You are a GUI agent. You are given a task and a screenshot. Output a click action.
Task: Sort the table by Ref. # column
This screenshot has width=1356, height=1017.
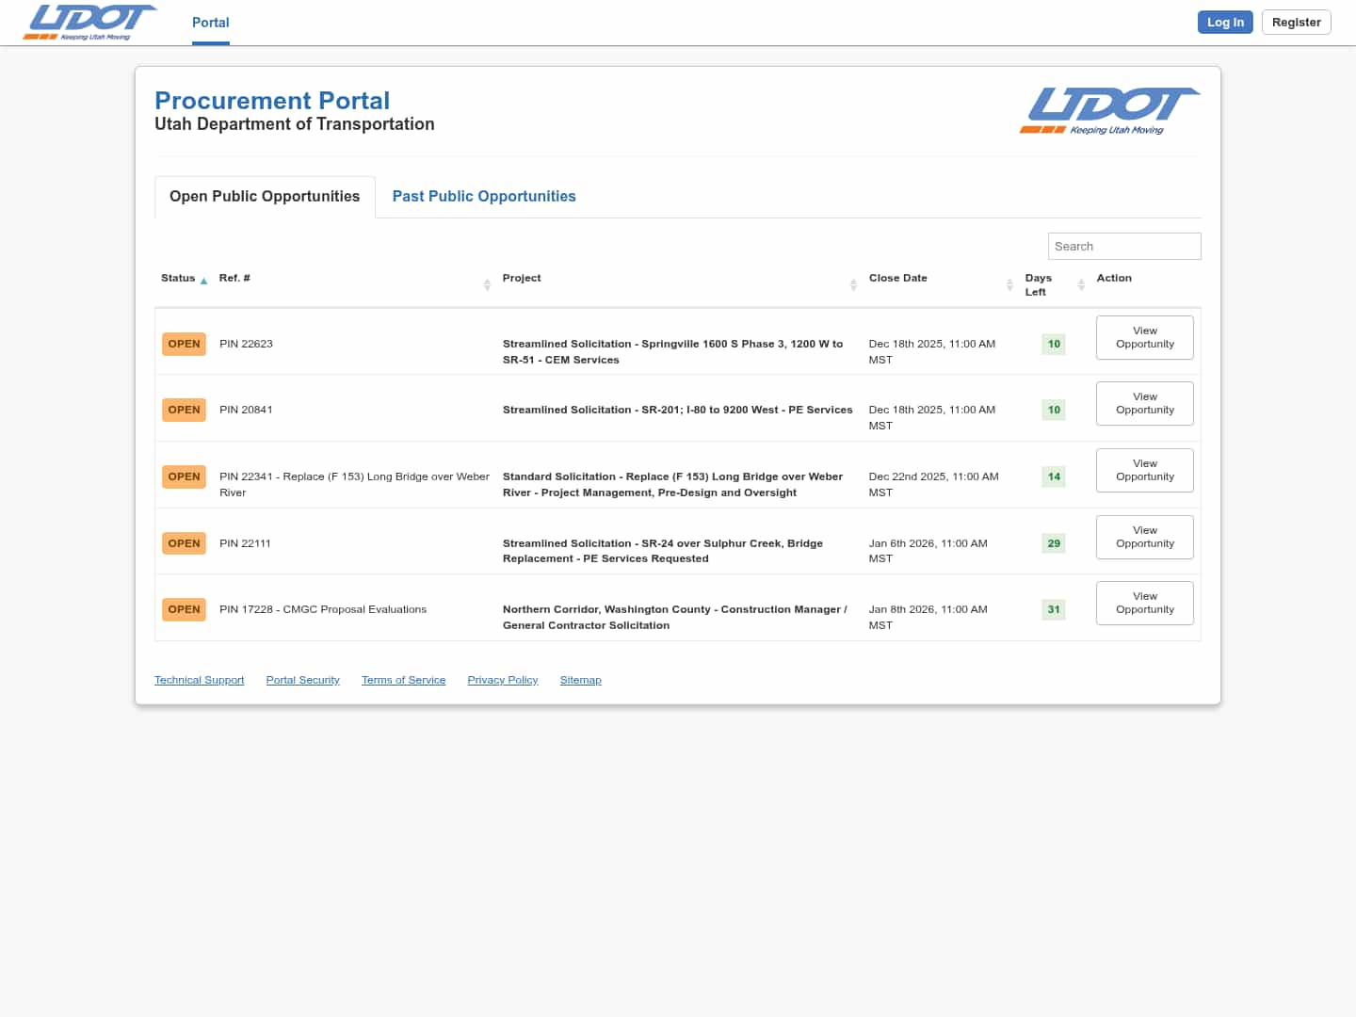[487, 284]
